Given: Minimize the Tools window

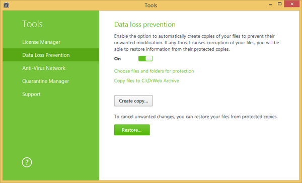Looking at the screenshot, I should (x=270, y=5).
